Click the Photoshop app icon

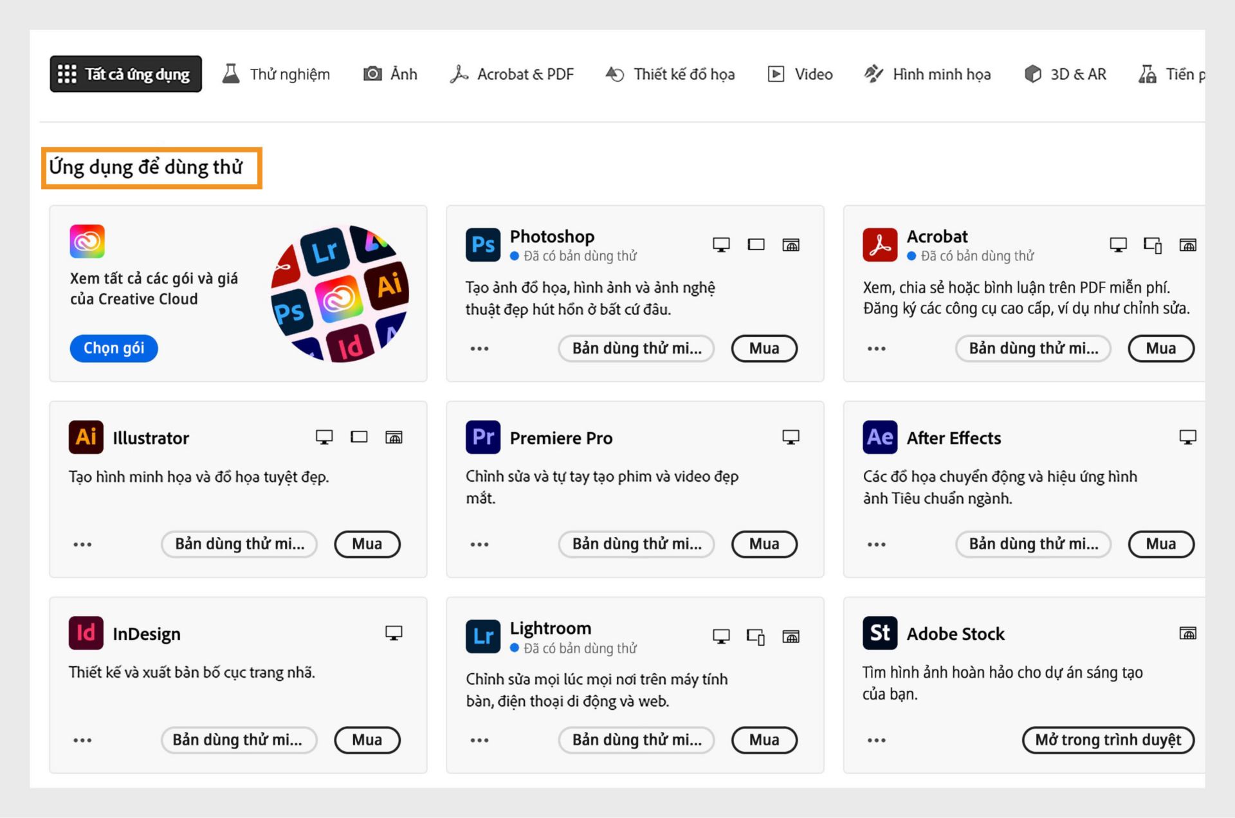tap(482, 244)
